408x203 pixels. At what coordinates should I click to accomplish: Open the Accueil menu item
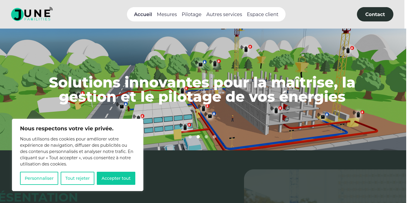pos(143,14)
